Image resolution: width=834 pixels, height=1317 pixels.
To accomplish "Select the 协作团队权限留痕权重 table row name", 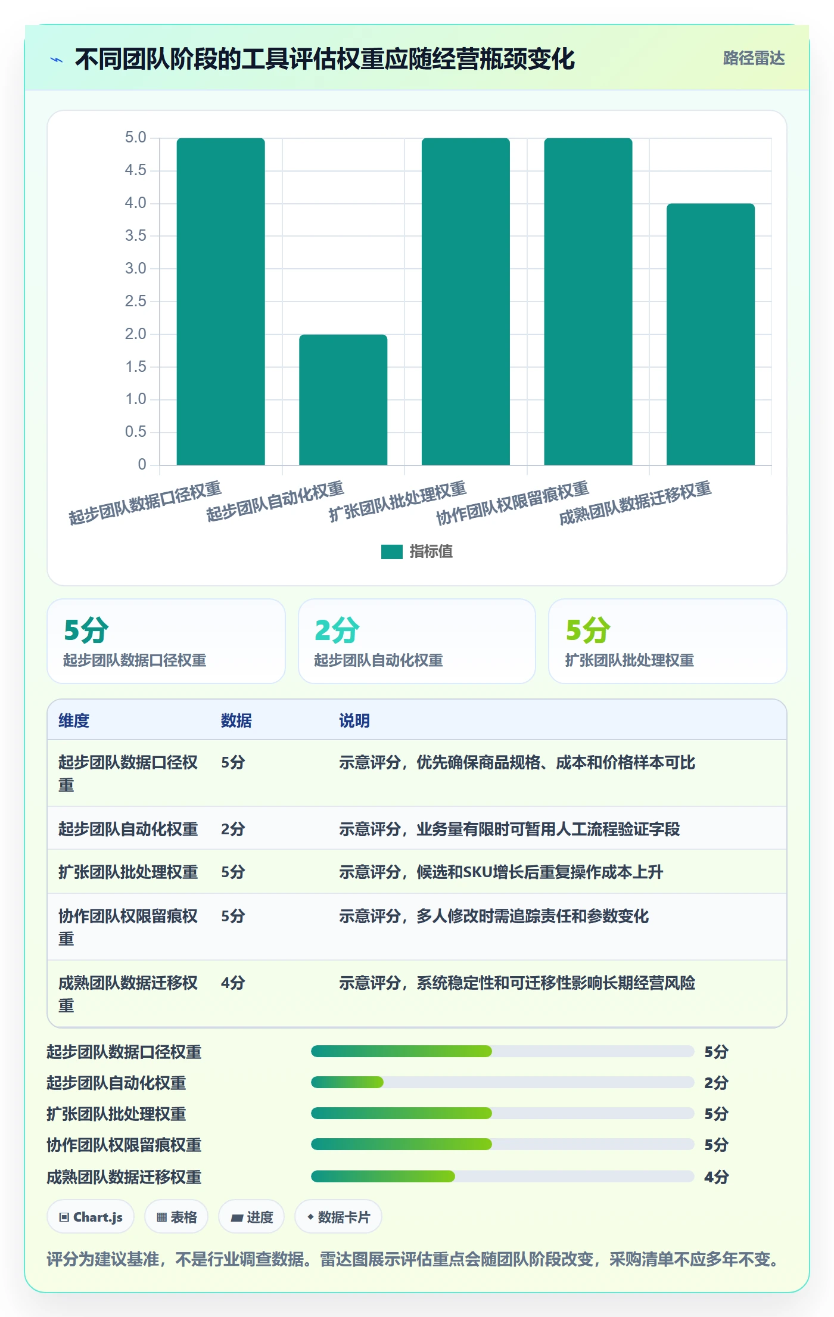I will [128, 927].
